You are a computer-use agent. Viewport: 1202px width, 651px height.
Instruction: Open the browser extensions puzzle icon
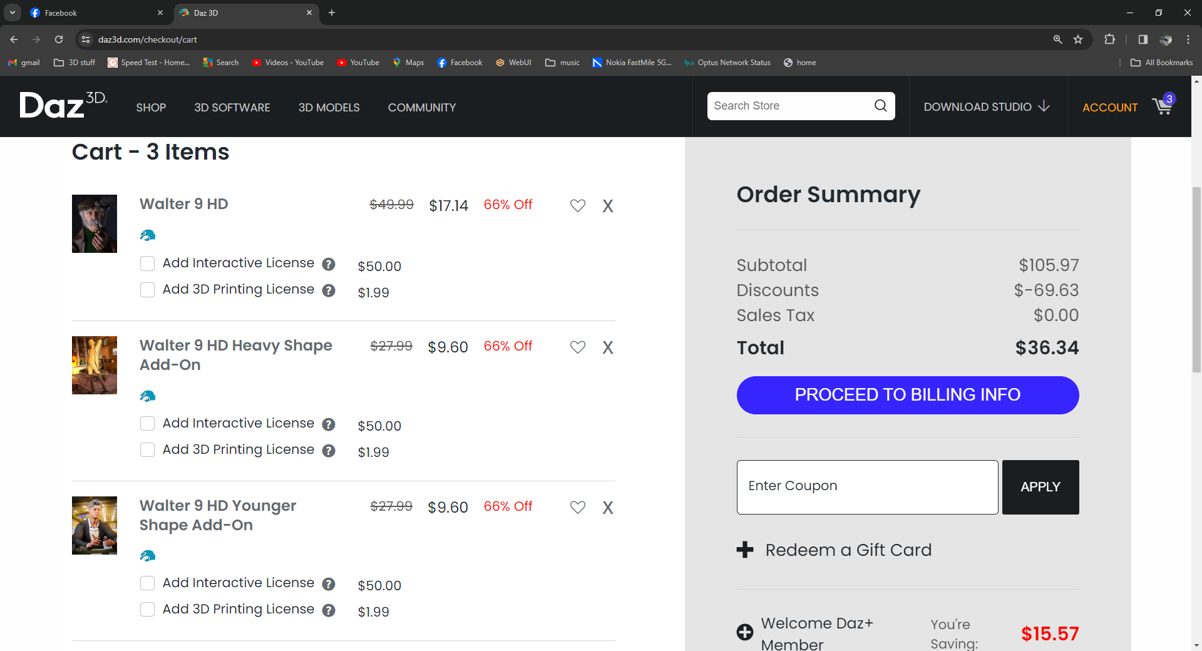tap(1109, 39)
